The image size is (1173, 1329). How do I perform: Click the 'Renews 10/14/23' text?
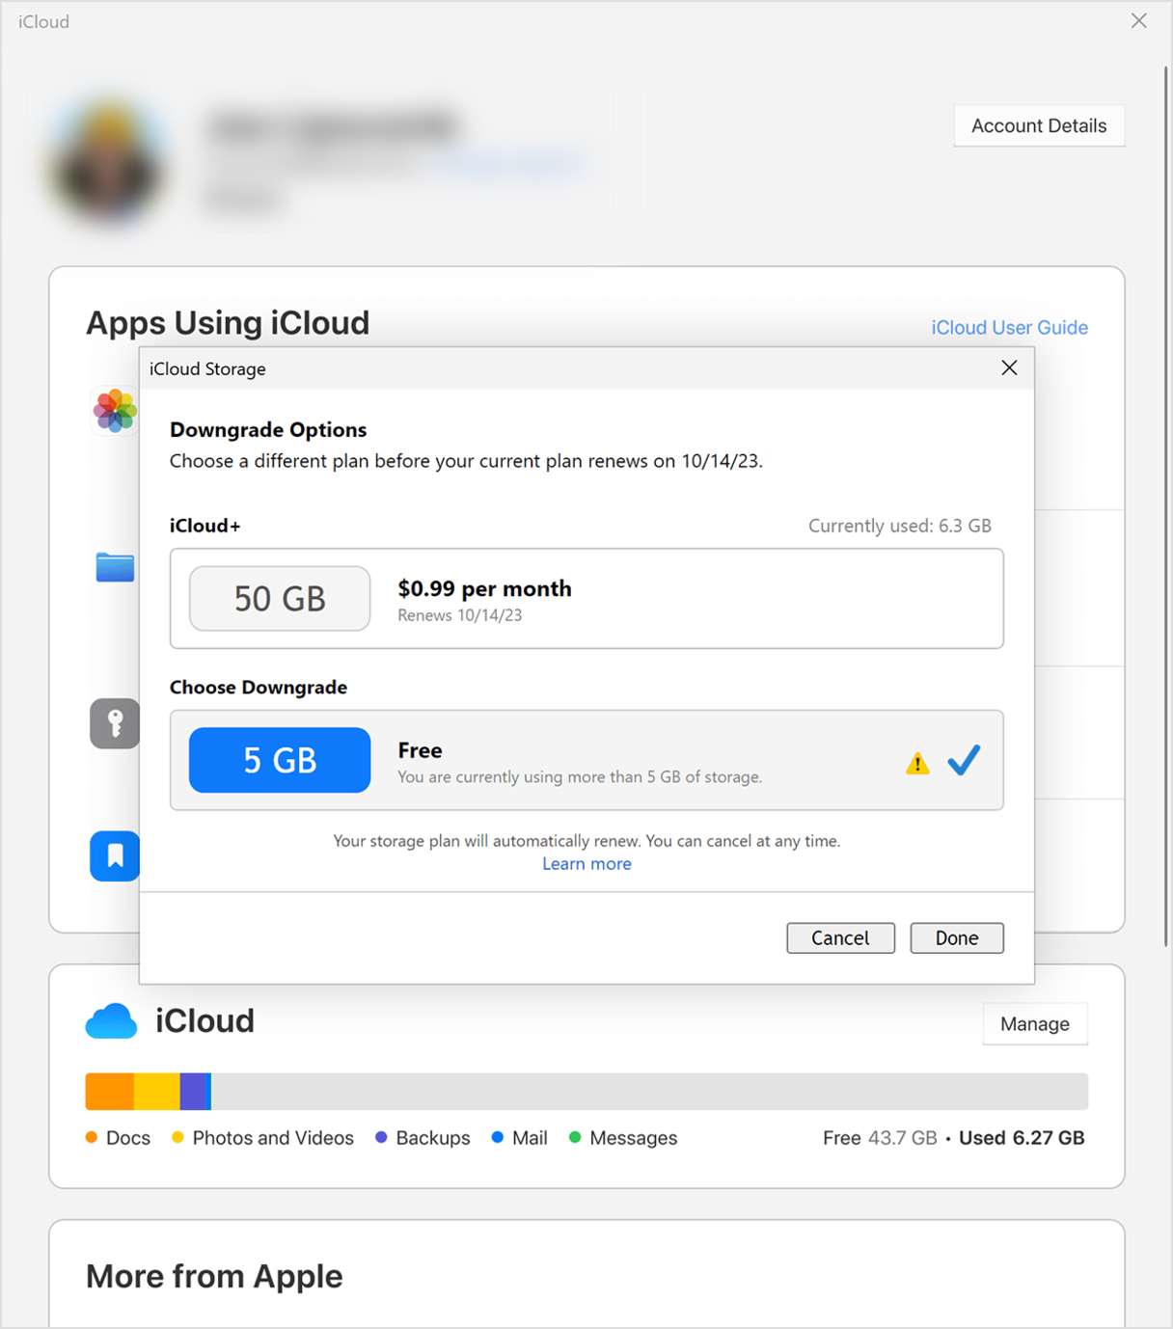point(460,615)
